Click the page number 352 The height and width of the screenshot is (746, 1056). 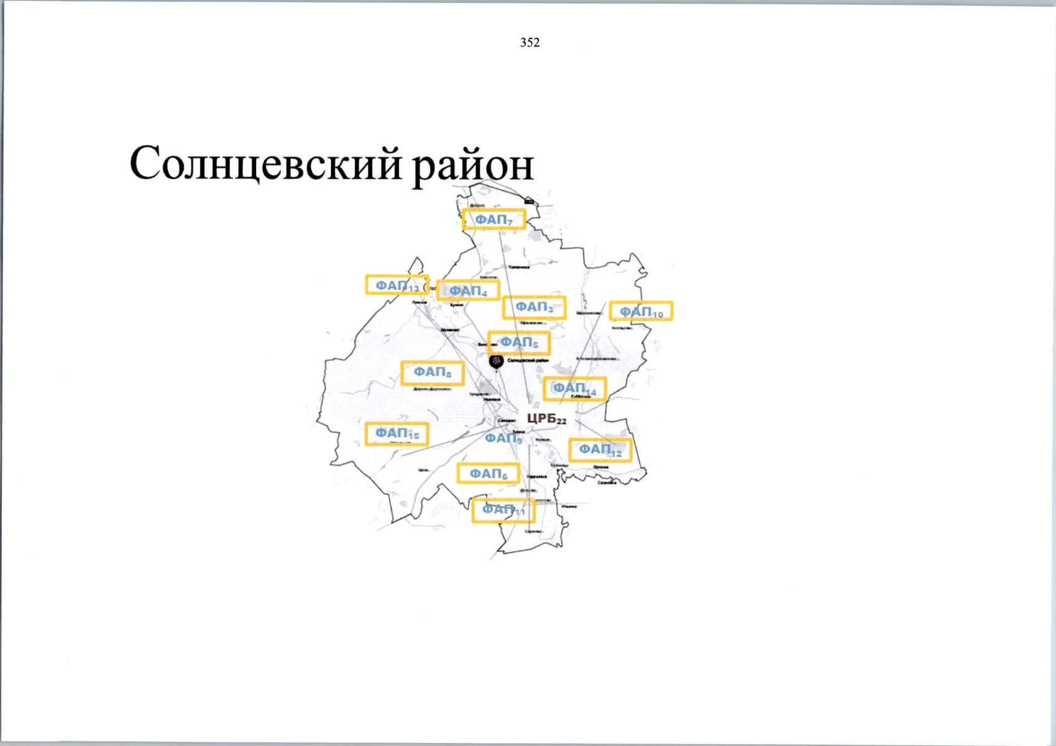pyautogui.click(x=530, y=42)
